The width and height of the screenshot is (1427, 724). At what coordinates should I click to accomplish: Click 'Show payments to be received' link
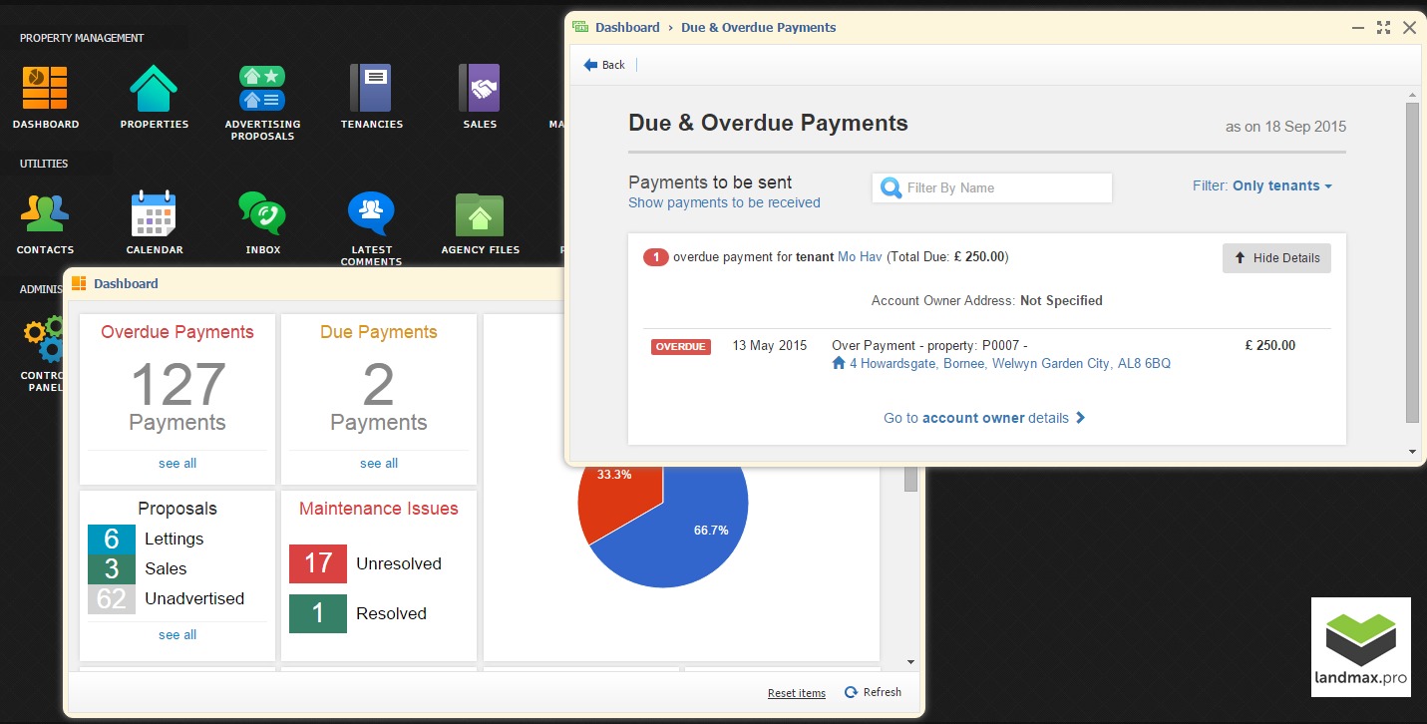tap(724, 203)
